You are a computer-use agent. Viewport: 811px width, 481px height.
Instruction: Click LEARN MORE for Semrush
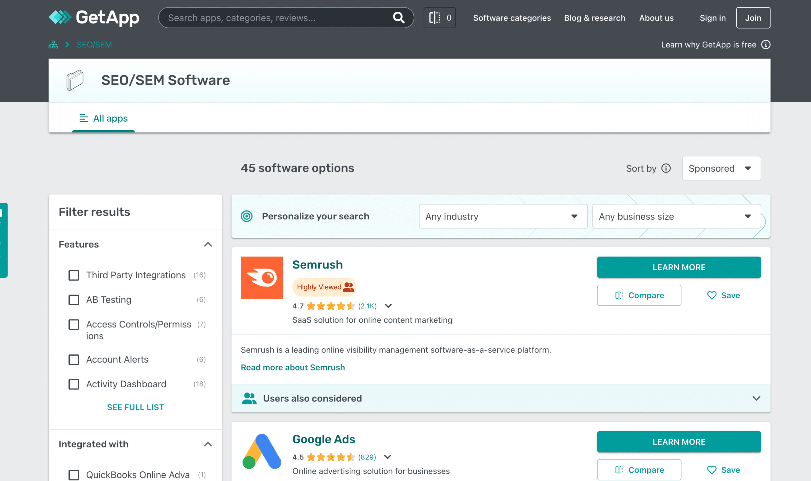(679, 267)
